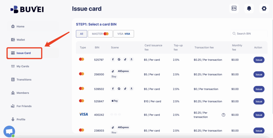The height and width of the screenshot is (138, 273).
Task: Open Wallet from the sidebar
Action: (21, 40)
